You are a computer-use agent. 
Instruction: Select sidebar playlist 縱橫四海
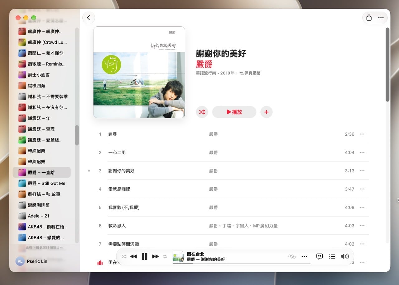click(42, 86)
